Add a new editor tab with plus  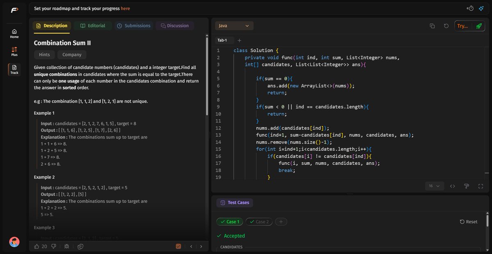click(x=239, y=40)
